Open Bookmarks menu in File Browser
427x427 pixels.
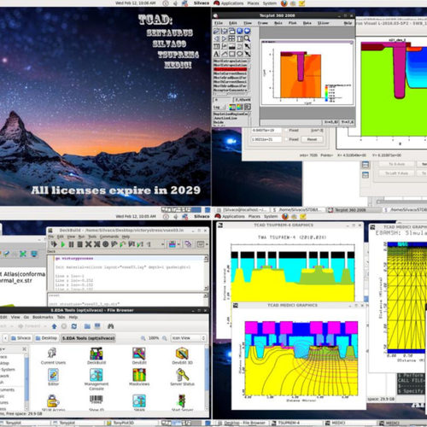43,317
